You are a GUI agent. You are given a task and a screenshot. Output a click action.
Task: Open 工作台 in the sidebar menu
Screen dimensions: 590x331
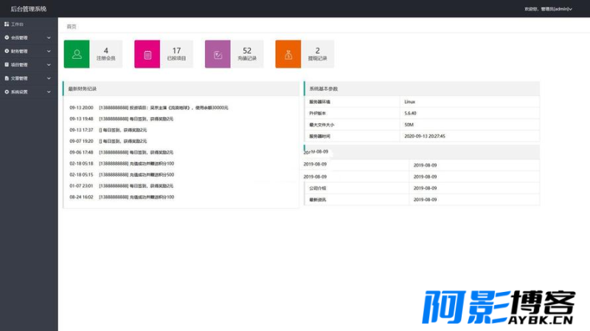[17, 24]
